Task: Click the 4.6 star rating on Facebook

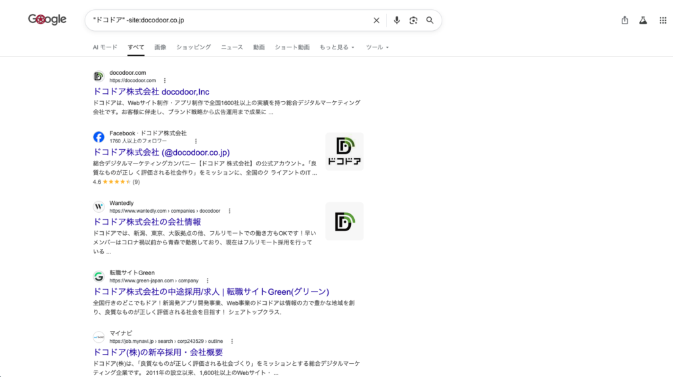Action: click(116, 182)
